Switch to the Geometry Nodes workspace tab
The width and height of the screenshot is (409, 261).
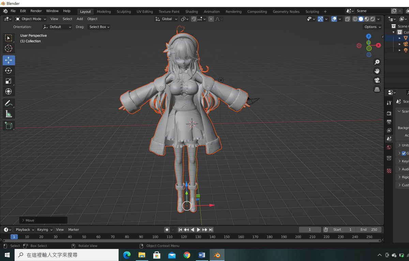pyautogui.click(x=286, y=12)
